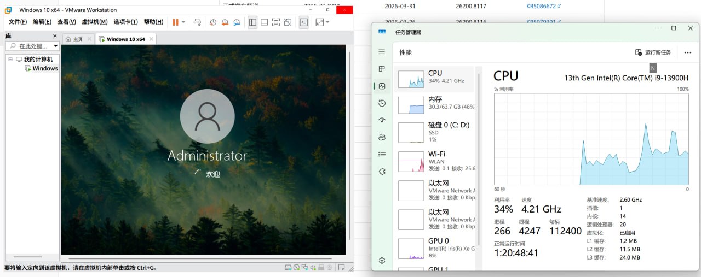This screenshot has height=277, width=701.
Task: Select the Windows VM in the library tree
Action: [41, 68]
